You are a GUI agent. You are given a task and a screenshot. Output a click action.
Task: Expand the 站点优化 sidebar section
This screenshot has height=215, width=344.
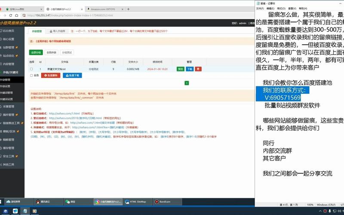point(9,56)
